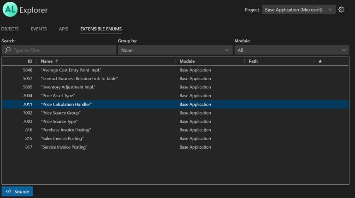Click ID 815 cell
Screen dimensions: 355x198
pyautogui.click(x=29, y=138)
